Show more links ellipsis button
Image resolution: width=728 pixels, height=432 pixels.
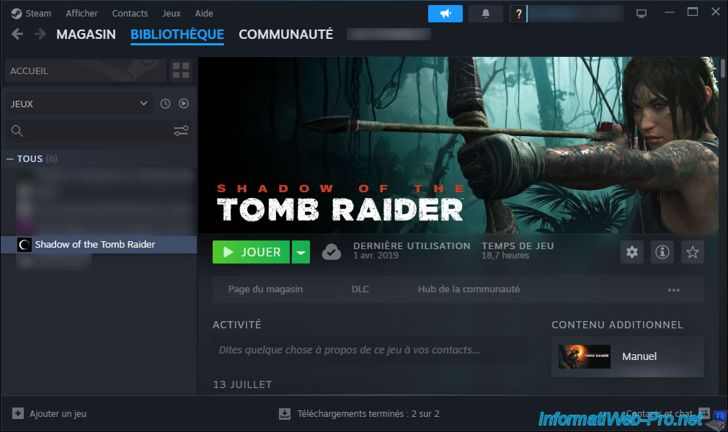674,290
